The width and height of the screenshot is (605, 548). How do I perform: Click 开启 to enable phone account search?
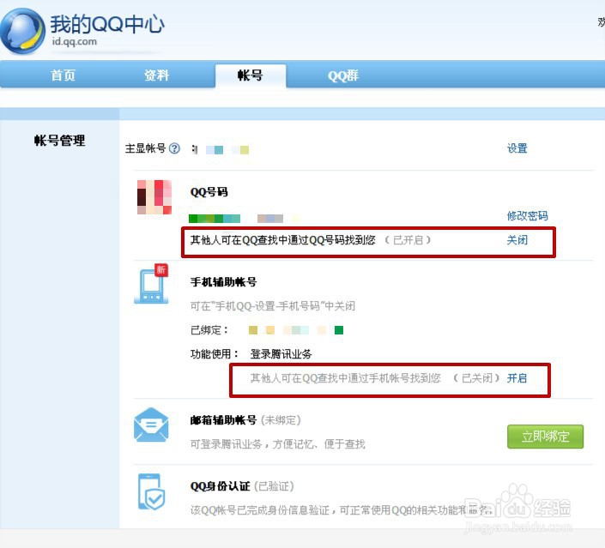(517, 378)
